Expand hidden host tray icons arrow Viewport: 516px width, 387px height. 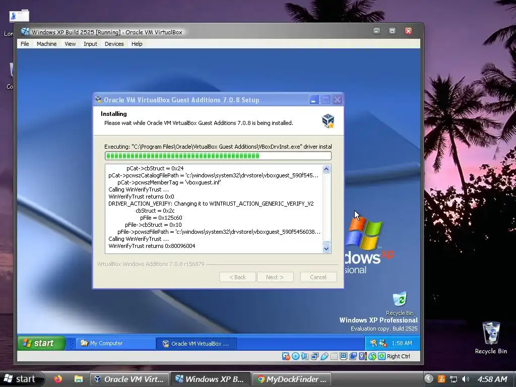pyautogui.click(x=428, y=379)
